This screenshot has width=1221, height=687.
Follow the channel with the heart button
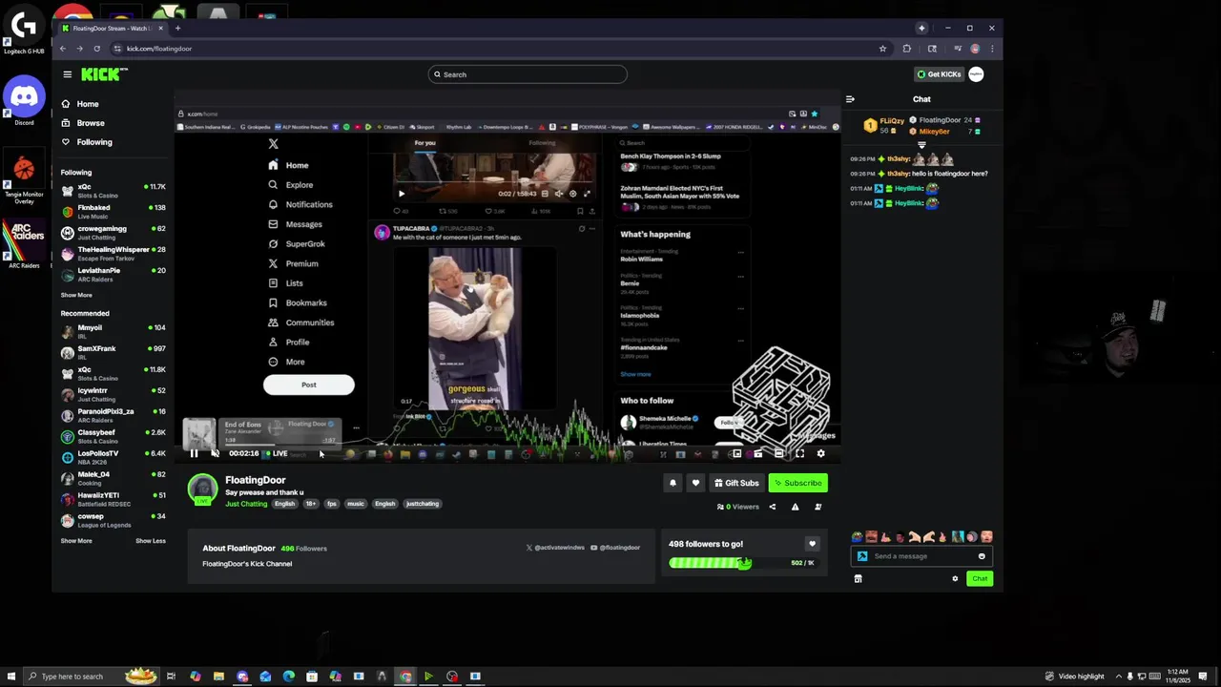click(695, 483)
